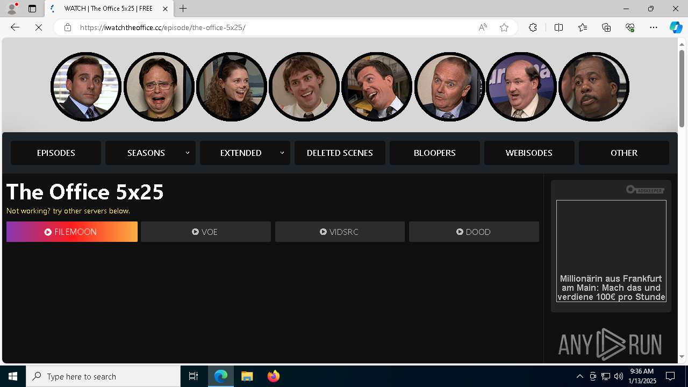Viewport: 688px width, 387px height.
Task: Open the notification center
Action: point(670,376)
